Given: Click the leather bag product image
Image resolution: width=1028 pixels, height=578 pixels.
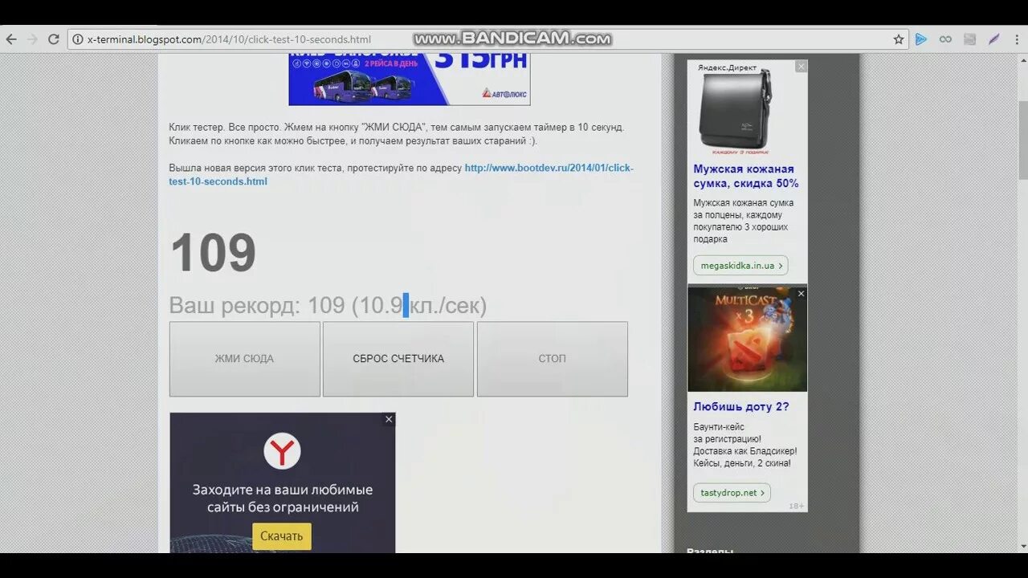Looking at the screenshot, I should click(736, 112).
